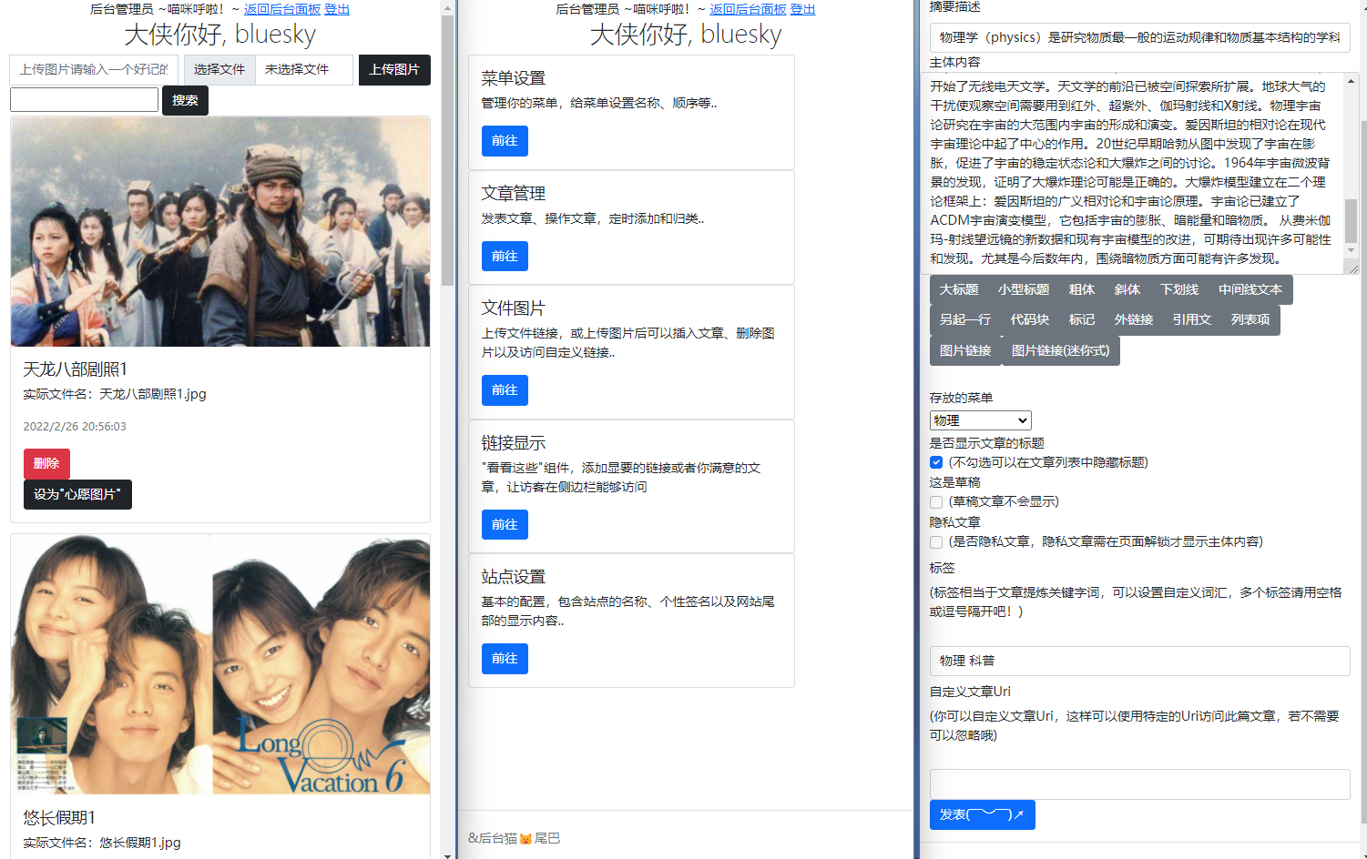Click the 图片链接 image link button
Image resolution: width=1367 pixels, height=859 pixels.
[965, 350]
